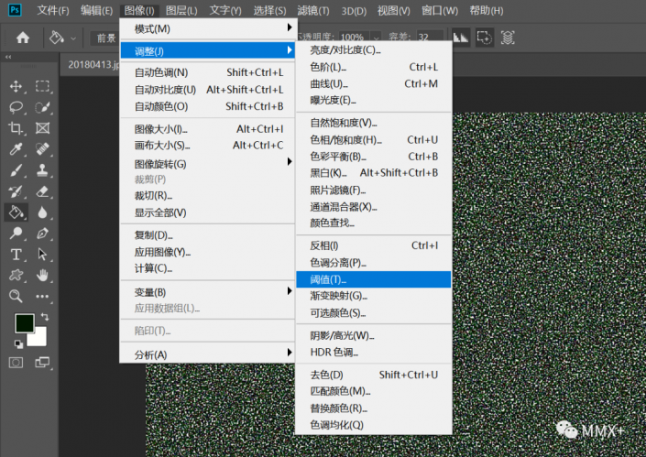
Task: Select the Eyedropper tool
Action: pyautogui.click(x=16, y=149)
